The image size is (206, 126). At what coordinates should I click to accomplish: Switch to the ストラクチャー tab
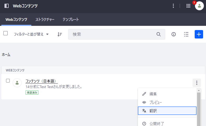tap(45, 20)
